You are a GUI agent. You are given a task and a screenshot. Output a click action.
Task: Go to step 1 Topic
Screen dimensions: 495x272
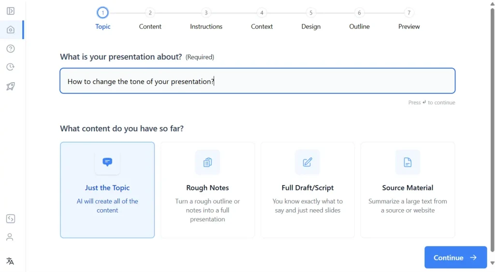(102, 19)
